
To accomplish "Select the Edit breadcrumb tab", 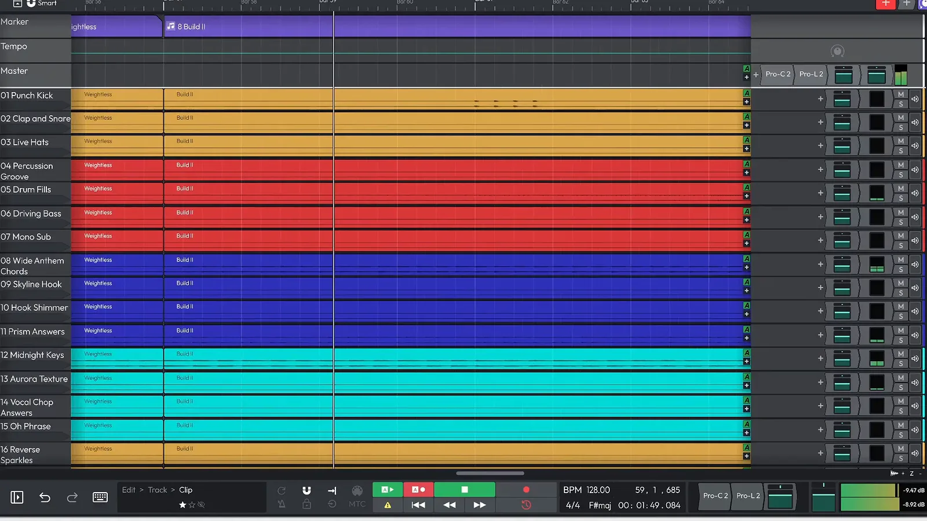I will (129, 490).
